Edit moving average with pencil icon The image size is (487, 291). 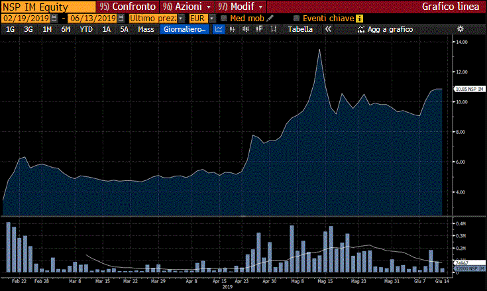(270, 19)
